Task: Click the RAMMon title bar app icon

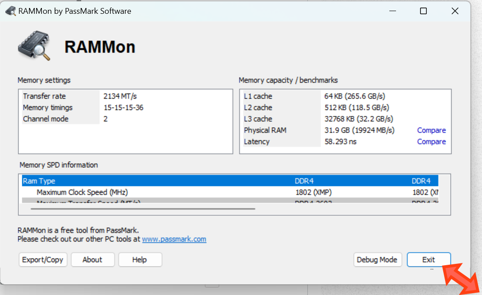Action: 10,11
